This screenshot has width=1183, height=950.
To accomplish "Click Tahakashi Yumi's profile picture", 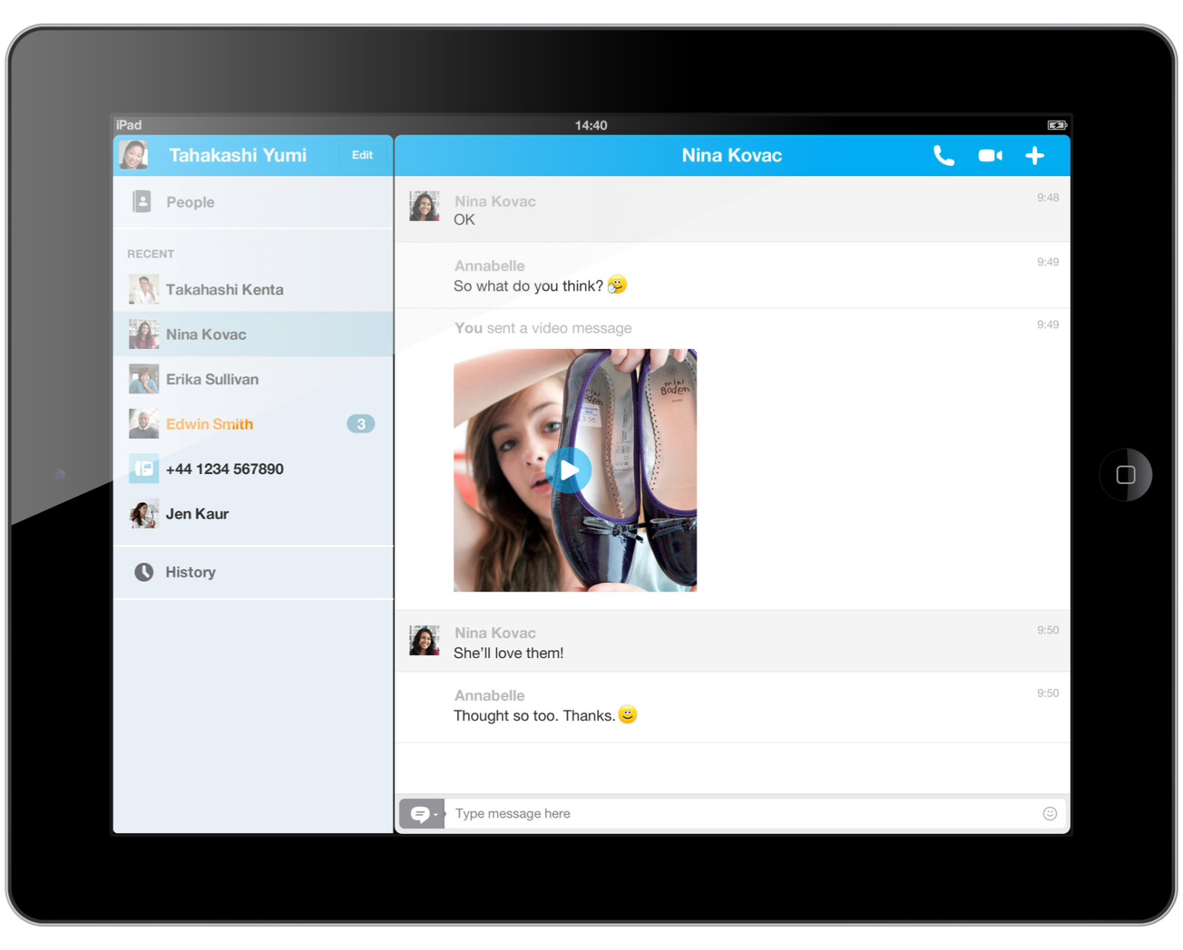I will click(134, 155).
